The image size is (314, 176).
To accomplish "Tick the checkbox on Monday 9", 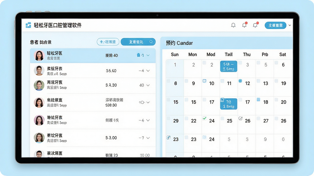I will [186, 81].
